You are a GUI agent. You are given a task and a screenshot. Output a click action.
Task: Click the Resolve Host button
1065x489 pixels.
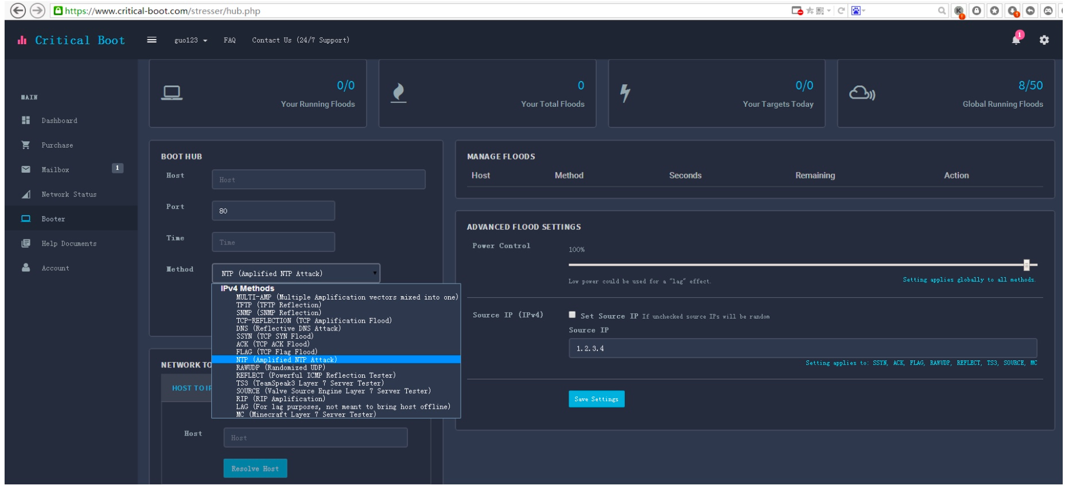[x=255, y=468]
